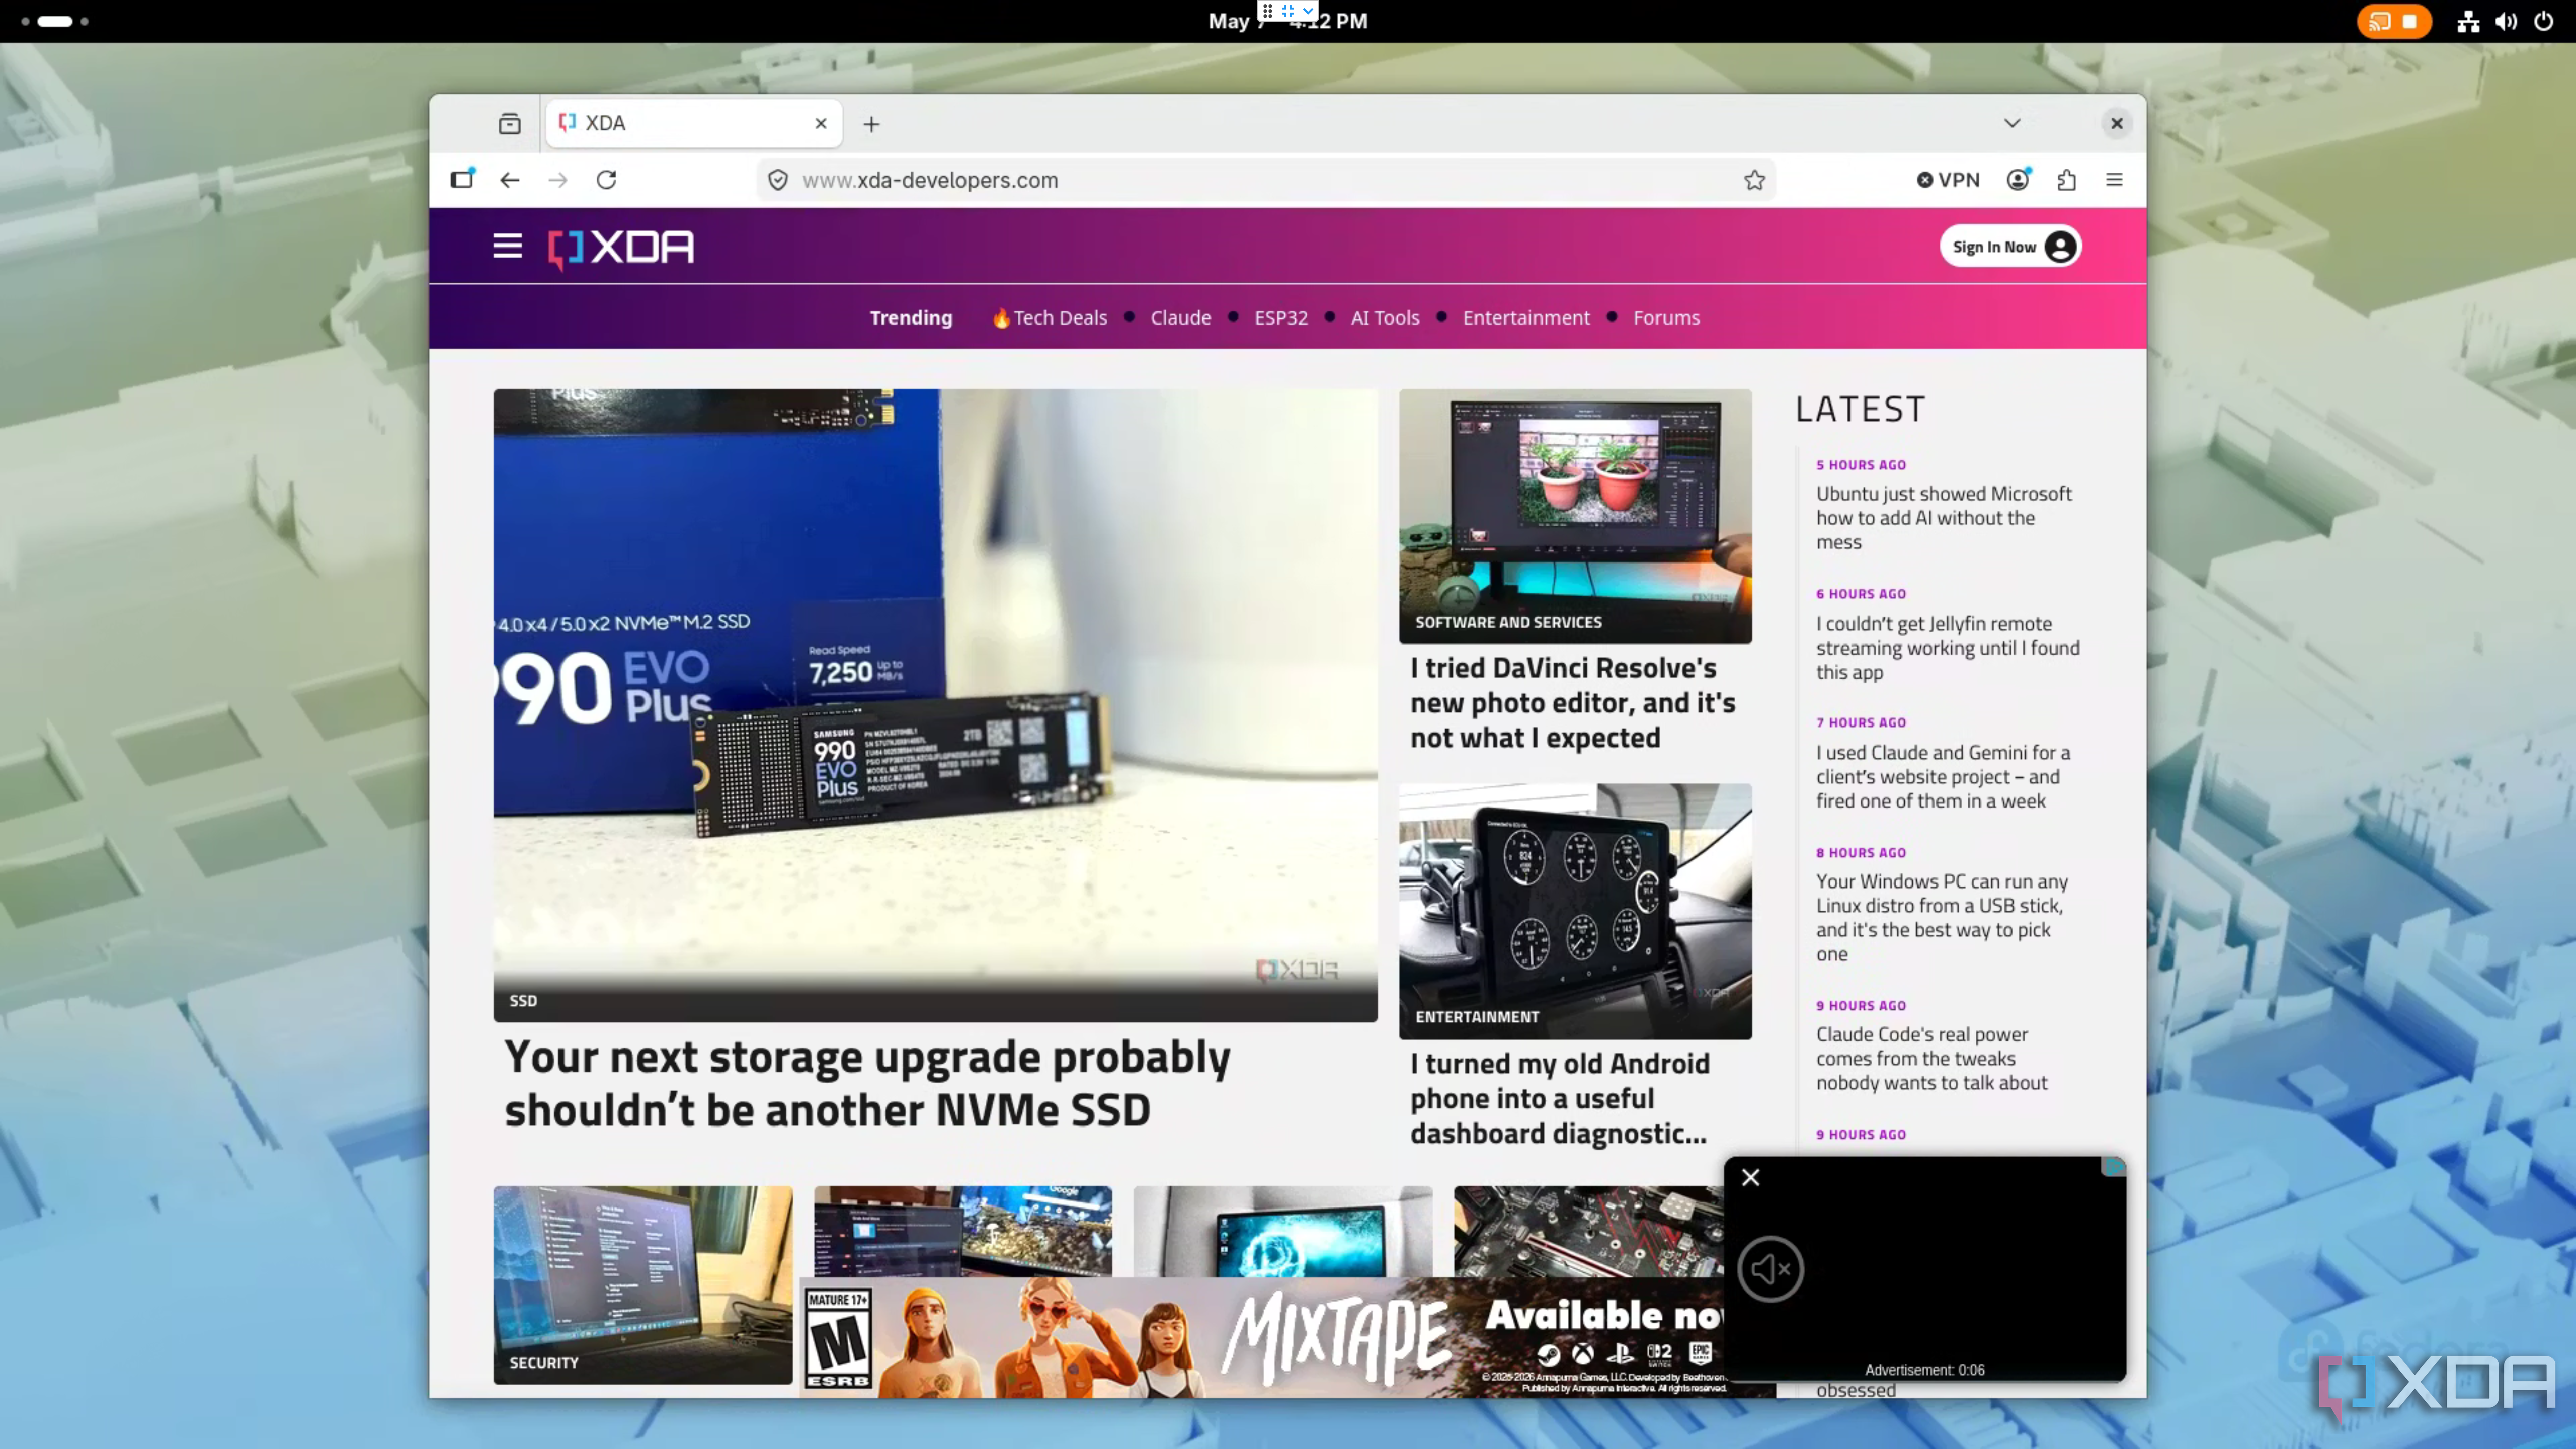2576x1449 pixels.
Task: Click the system volume icon in top bar
Action: coord(2506,21)
